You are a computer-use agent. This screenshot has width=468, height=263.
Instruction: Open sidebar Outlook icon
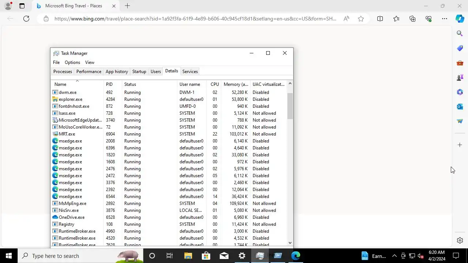point(460,107)
